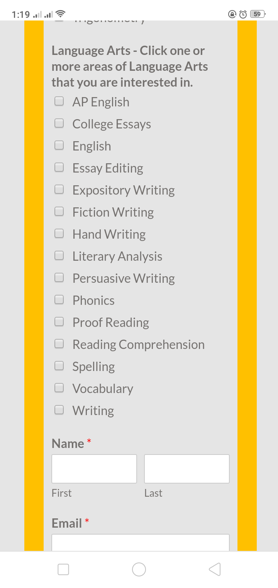Open recent apps square icon

coord(63,569)
